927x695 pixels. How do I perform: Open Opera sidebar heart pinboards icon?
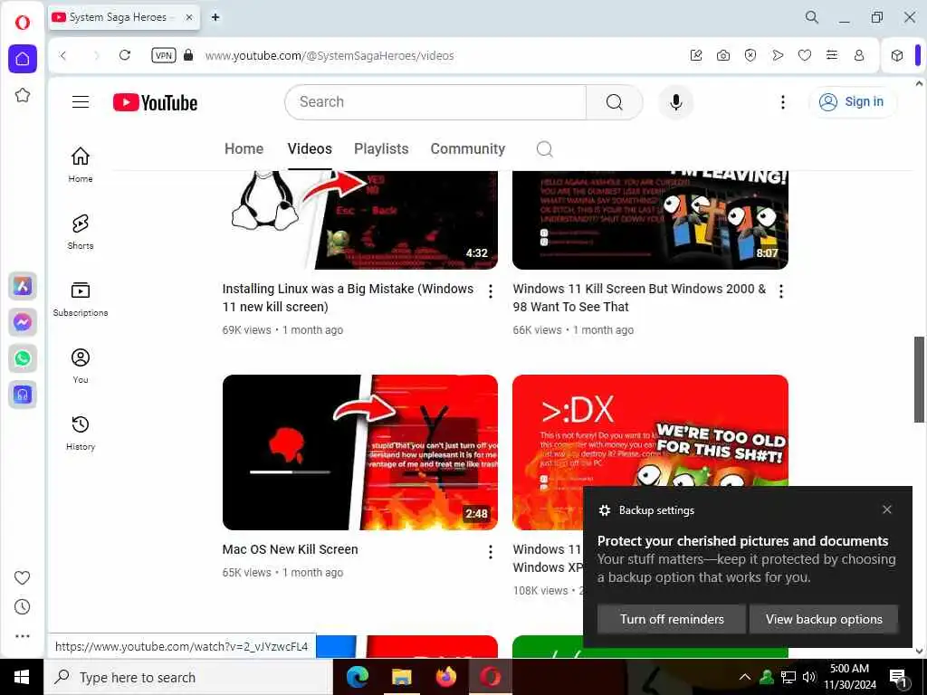point(23,577)
